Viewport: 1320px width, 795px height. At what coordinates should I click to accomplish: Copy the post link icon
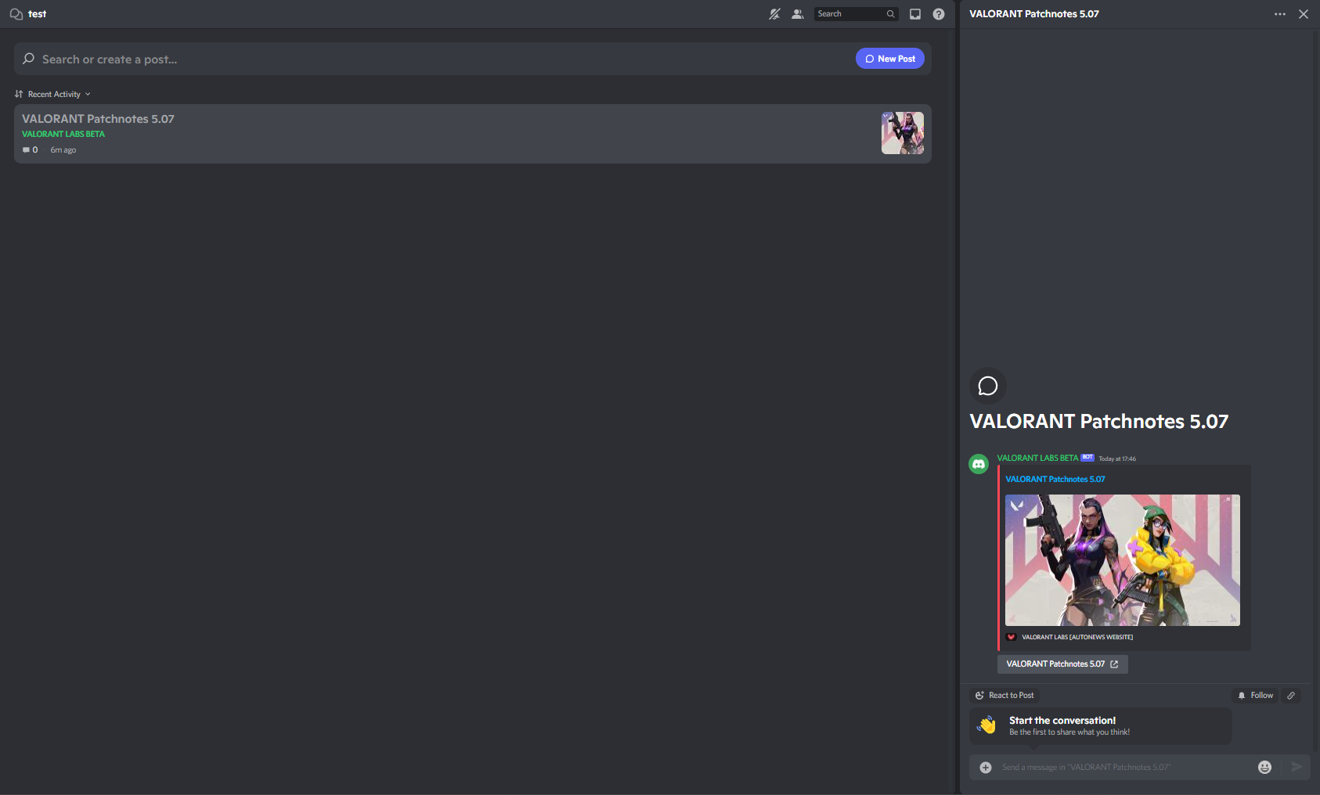coord(1291,695)
